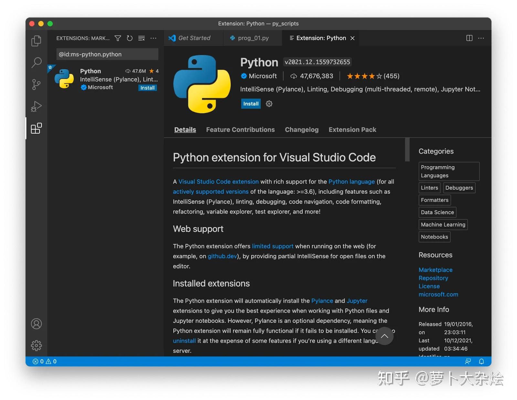This screenshot has width=517, height=400.
Task: Open extension settings gear beside Install
Action: point(269,104)
